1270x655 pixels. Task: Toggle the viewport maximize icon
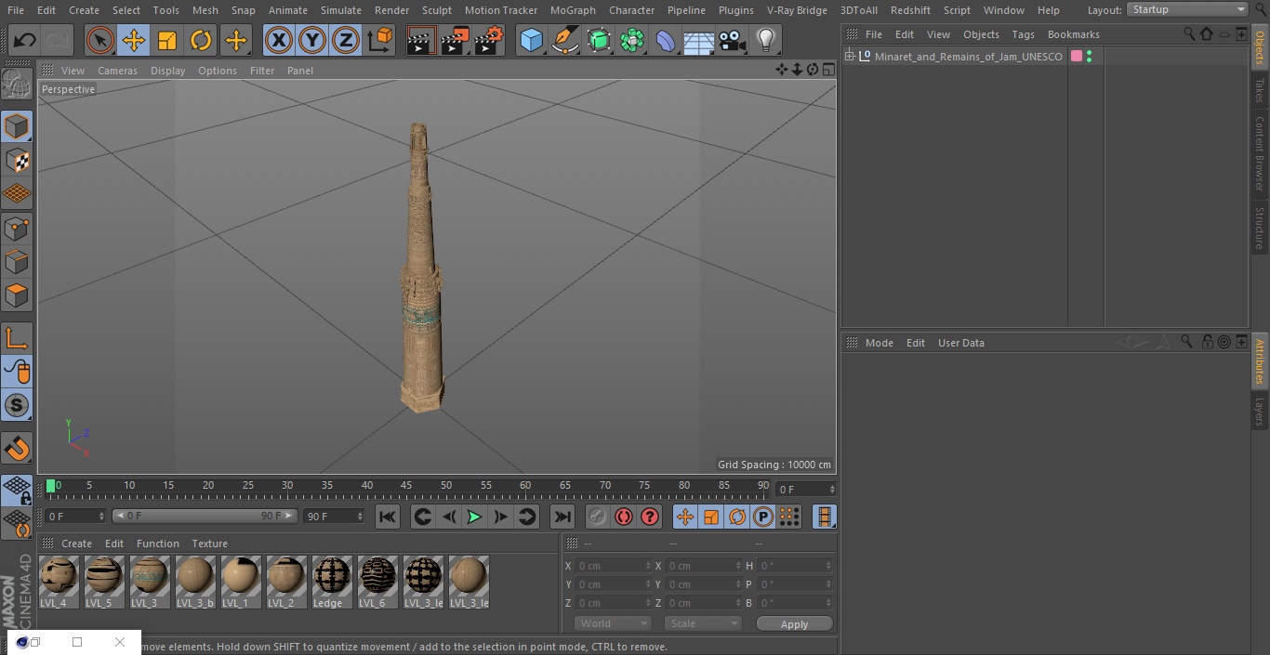pos(827,70)
